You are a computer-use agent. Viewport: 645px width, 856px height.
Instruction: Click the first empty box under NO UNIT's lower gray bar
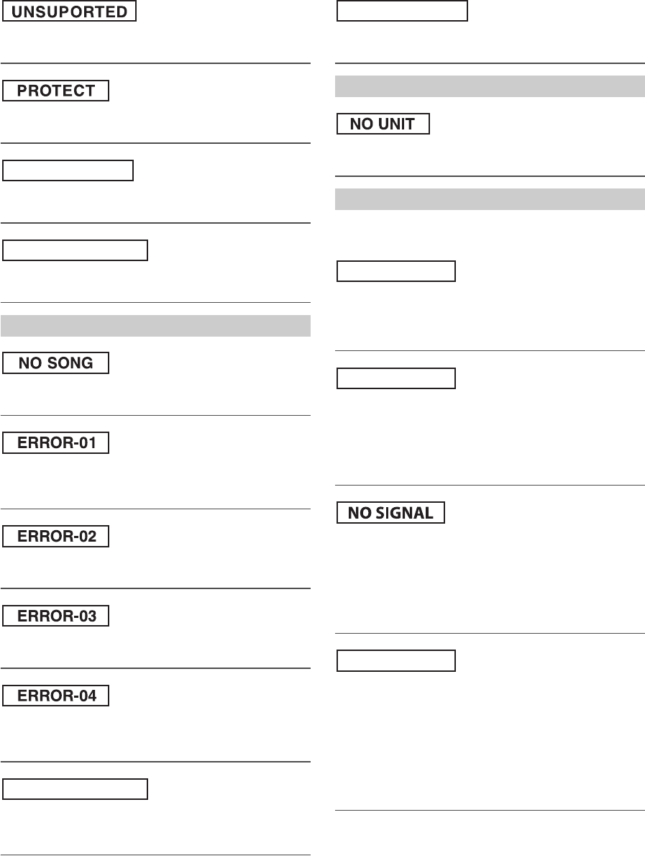(x=396, y=271)
